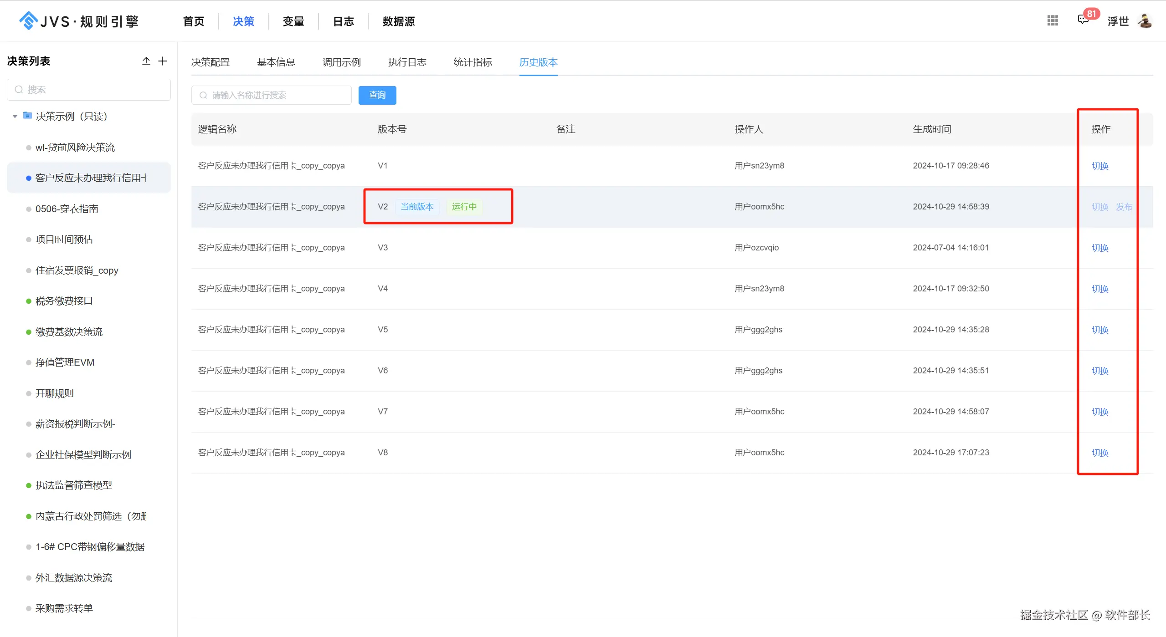Screen dimensions: 1166x637
Task: Click the folder icon of 决策示例
Action: (x=27, y=116)
